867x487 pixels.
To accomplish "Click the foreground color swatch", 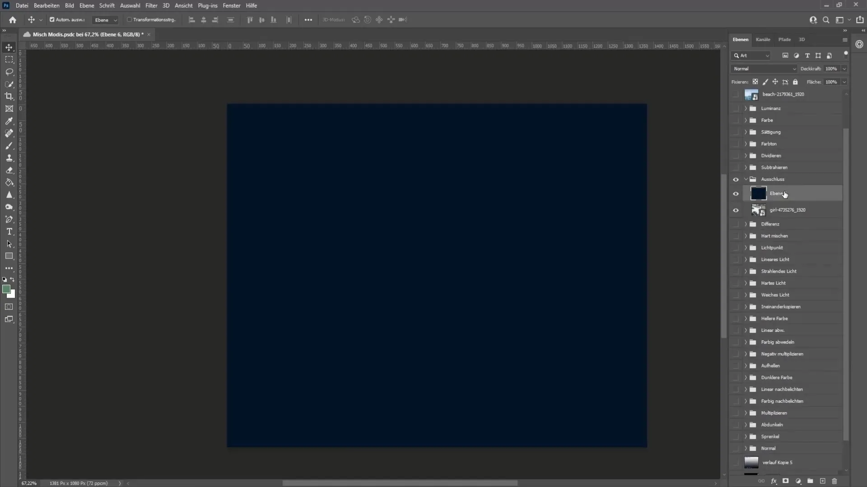I will 7,289.
